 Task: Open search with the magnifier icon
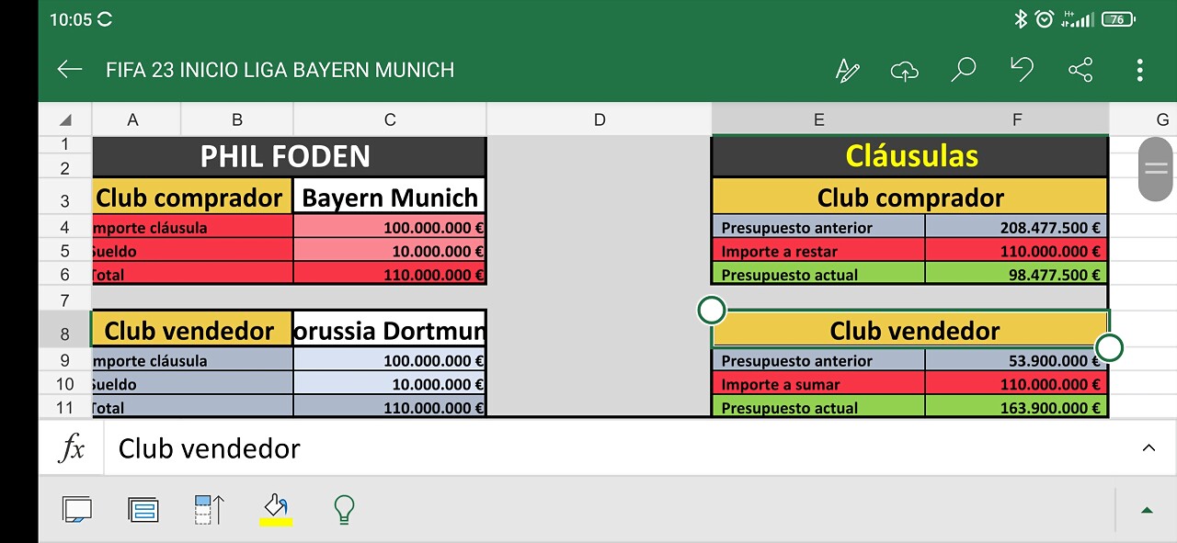coord(963,70)
